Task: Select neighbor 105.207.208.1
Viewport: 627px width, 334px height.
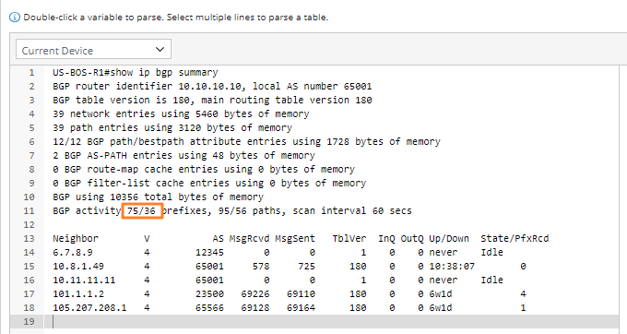Action: click(x=89, y=308)
